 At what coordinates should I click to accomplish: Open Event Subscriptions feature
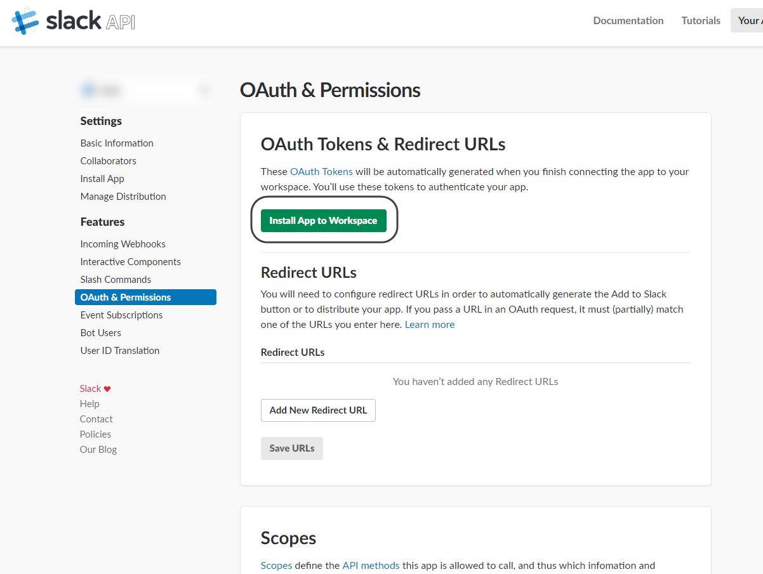[x=121, y=315]
